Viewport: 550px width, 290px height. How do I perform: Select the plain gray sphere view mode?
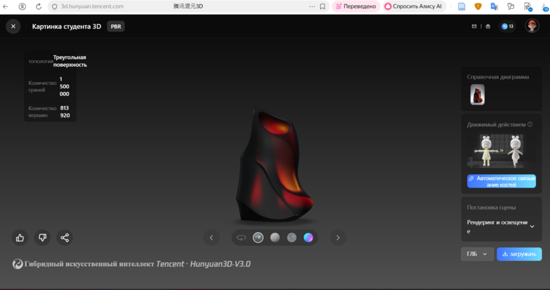(x=275, y=238)
